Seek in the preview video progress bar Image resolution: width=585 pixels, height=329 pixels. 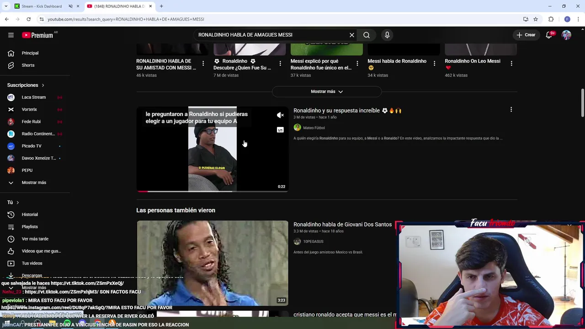213,191
